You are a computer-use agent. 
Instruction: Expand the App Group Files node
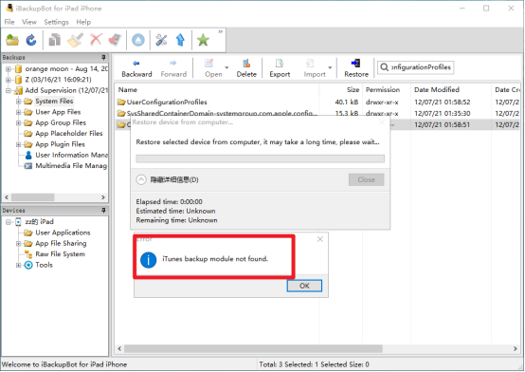tap(19, 122)
